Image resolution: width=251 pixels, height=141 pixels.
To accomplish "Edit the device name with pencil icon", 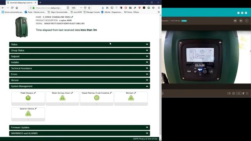I will (x=72, y=17).
